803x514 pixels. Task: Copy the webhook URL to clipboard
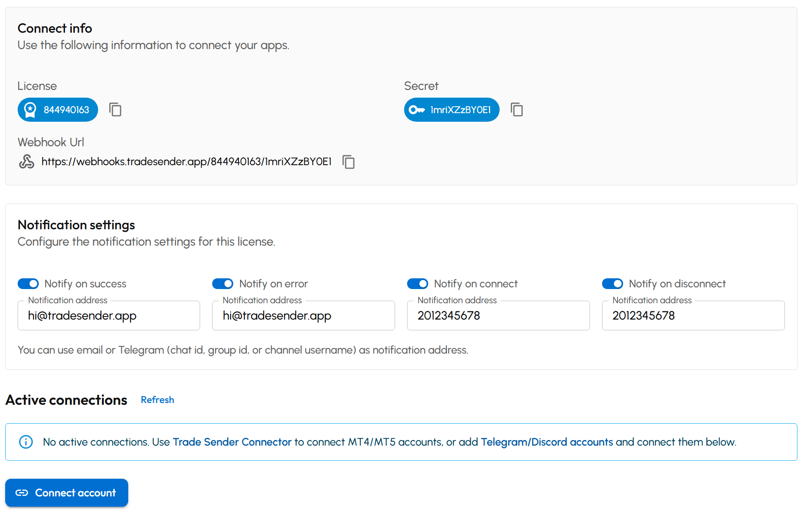tap(348, 162)
